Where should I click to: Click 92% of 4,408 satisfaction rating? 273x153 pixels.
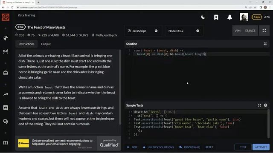pyautogui.click(x=48, y=35)
